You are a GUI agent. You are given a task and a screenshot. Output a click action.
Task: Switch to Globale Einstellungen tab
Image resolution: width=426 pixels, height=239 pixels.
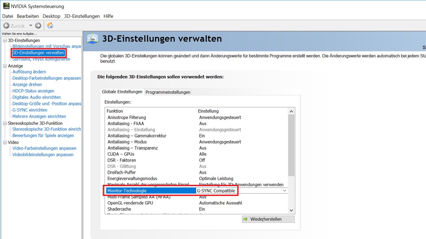pyautogui.click(x=122, y=92)
